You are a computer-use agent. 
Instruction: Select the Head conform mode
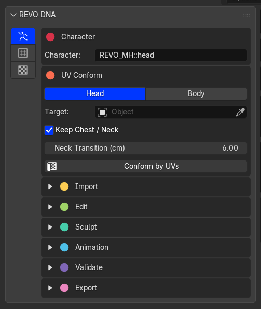(95, 93)
